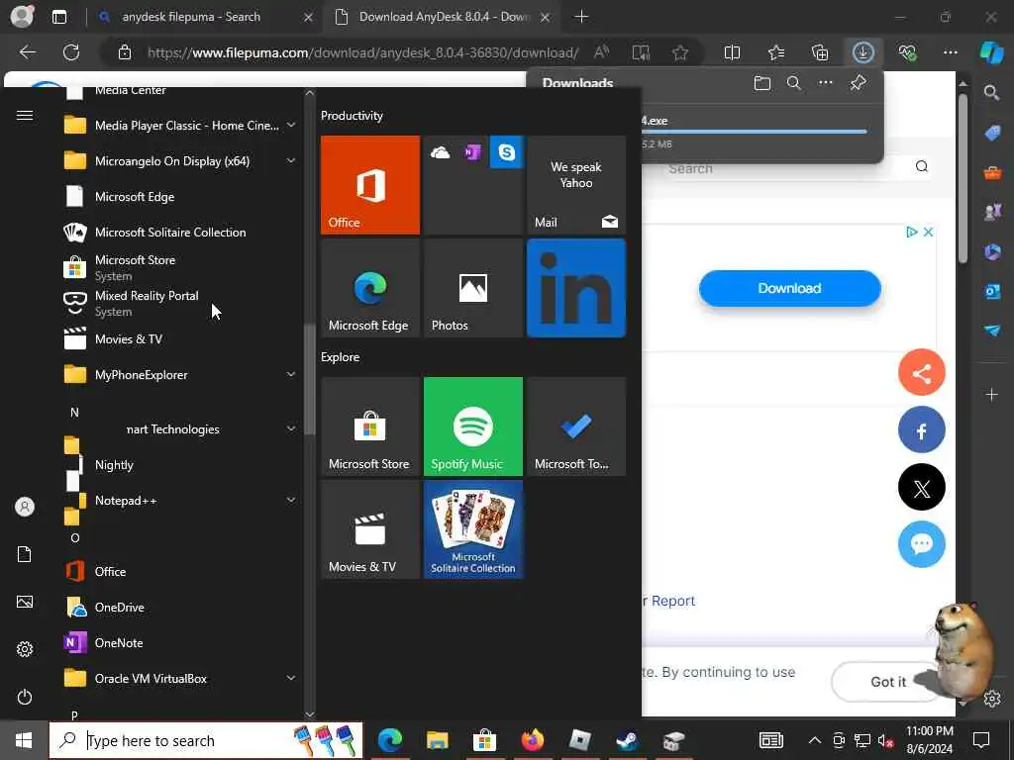
Task: Click the Edge address bar
Action: click(x=362, y=52)
